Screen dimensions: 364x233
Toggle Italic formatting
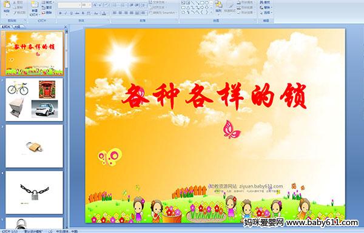(66, 13)
